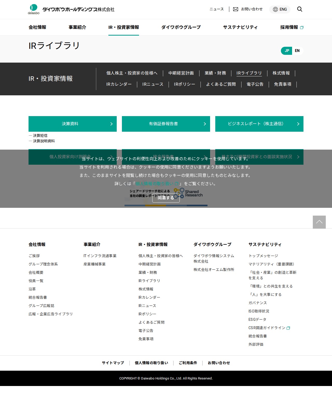The width and height of the screenshot is (332, 406).
Task: Click footer link グループ広報誌
Action: [x=41, y=306]
